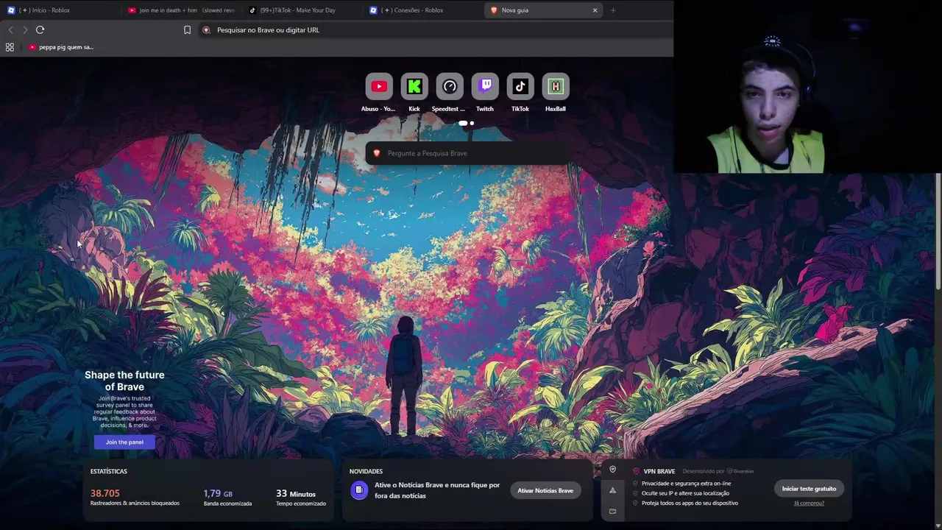The image size is (942, 530).
Task: Select the VPN shield icon in widget sidebar
Action: 612,470
